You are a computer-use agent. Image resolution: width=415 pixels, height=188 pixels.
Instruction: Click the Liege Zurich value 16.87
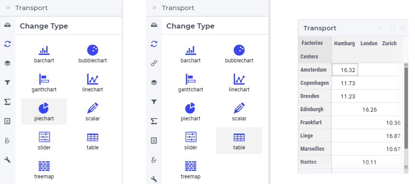coord(393,136)
